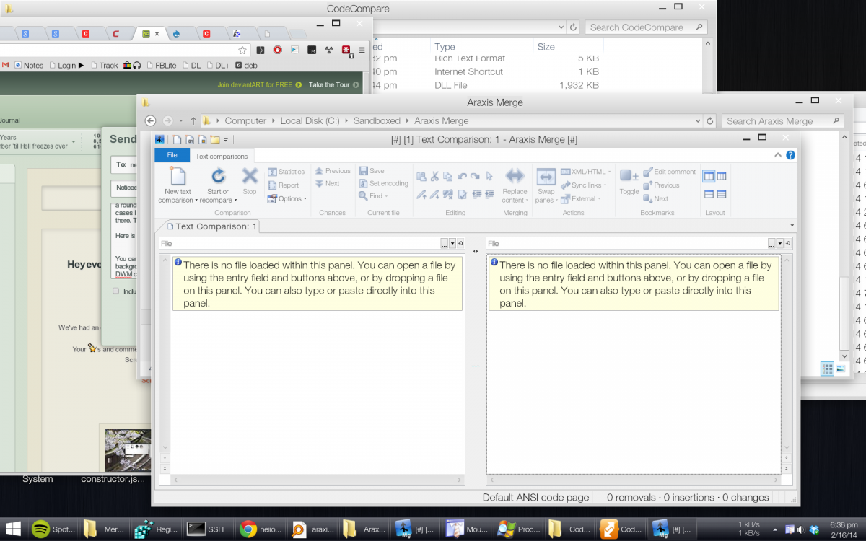Select the 'Text Comparison: 1' document tab
Image resolution: width=866 pixels, height=541 pixels.
coord(210,226)
